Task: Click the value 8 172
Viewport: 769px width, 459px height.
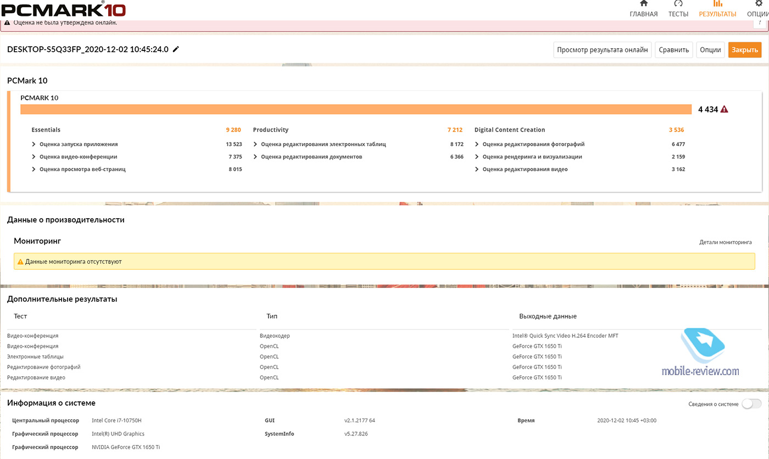Action: (456, 144)
